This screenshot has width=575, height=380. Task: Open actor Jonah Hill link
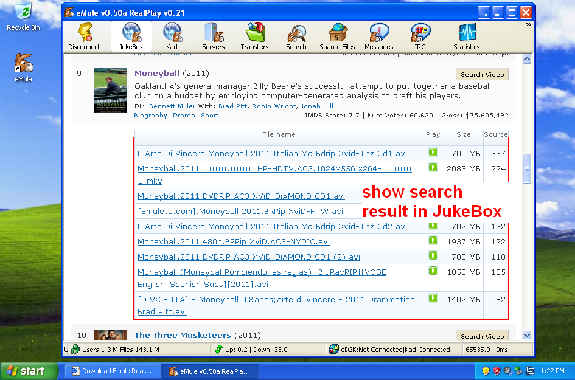pos(317,106)
